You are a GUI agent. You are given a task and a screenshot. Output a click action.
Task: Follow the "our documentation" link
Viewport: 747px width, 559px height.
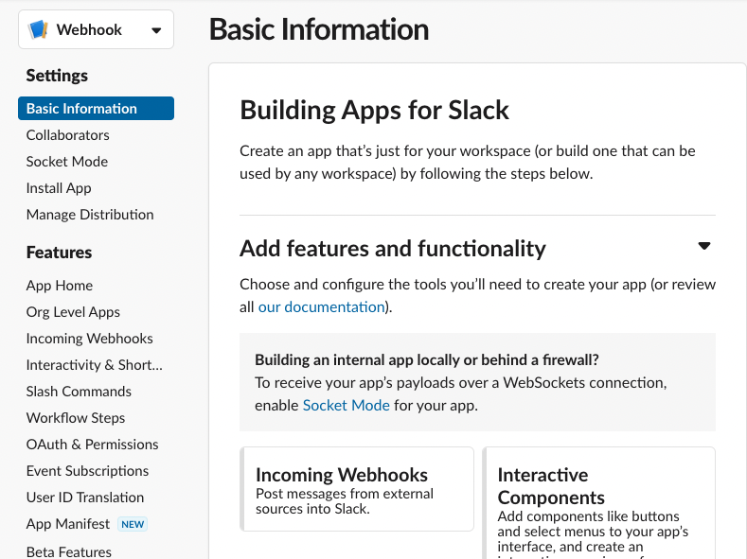click(321, 306)
